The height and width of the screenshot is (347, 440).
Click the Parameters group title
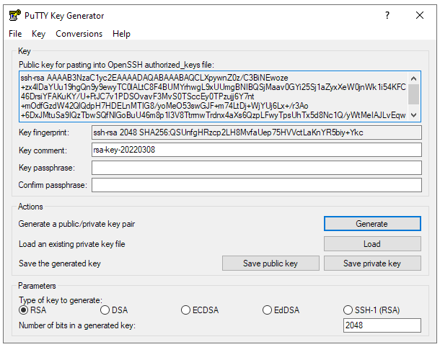click(x=37, y=286)
